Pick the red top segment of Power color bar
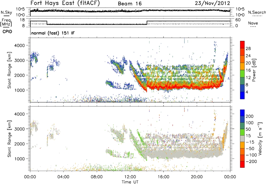 click(242, 45)
